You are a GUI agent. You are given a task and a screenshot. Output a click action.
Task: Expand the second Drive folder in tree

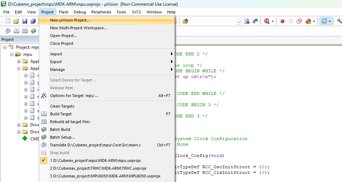[19, 132]
